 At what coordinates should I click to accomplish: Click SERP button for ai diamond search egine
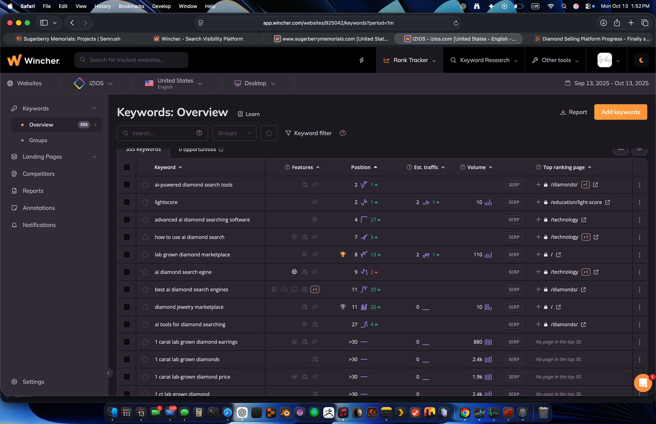point(514,272)
